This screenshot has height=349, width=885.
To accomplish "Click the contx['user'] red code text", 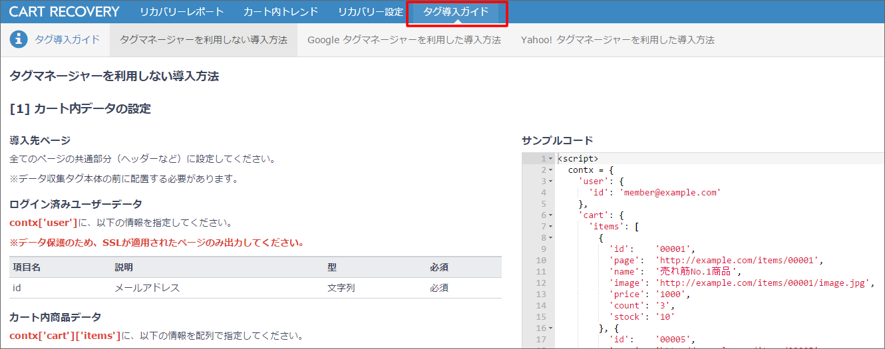I will point(44,223).
